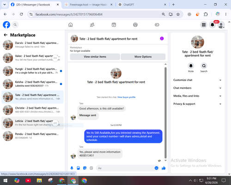Open the browser zoom magnifier icon
Screen dimensions: 231x185
click(164, 14)
